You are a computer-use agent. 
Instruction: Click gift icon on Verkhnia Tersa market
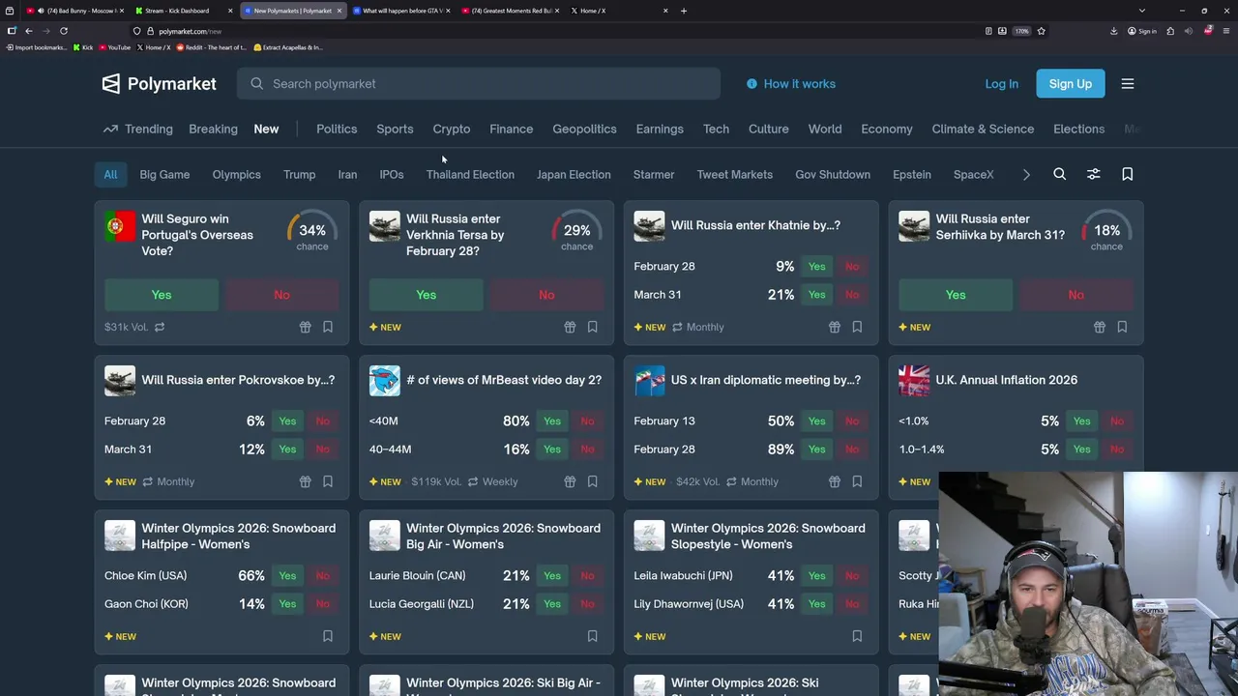[x=570, y=327]
